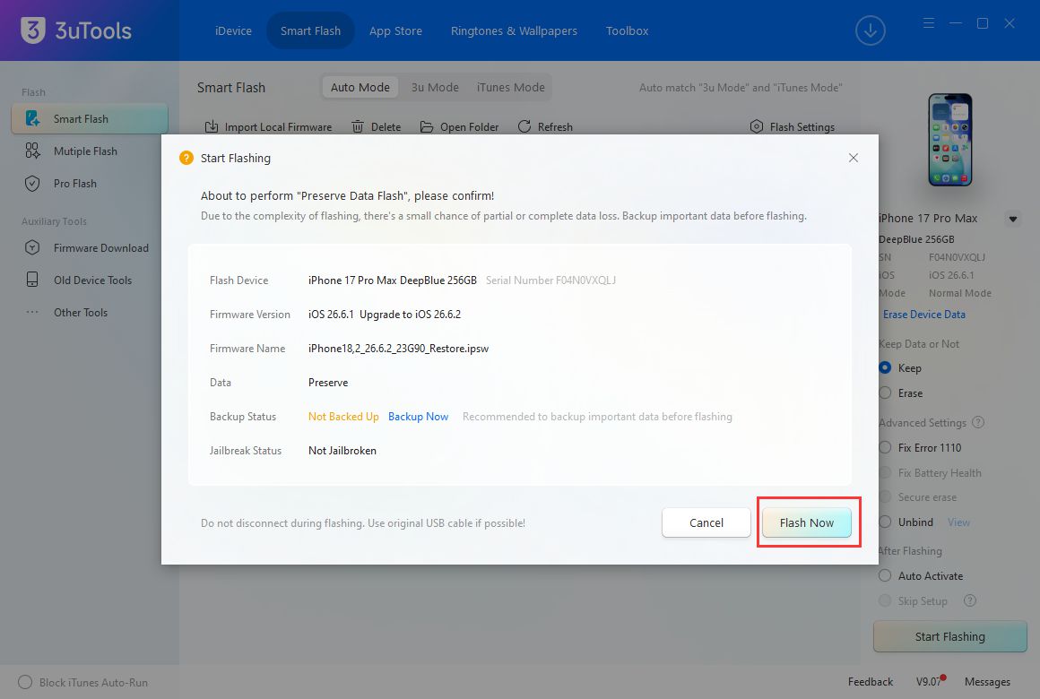
Task: Open Messages in the status bar
Action: click(987, 682)
